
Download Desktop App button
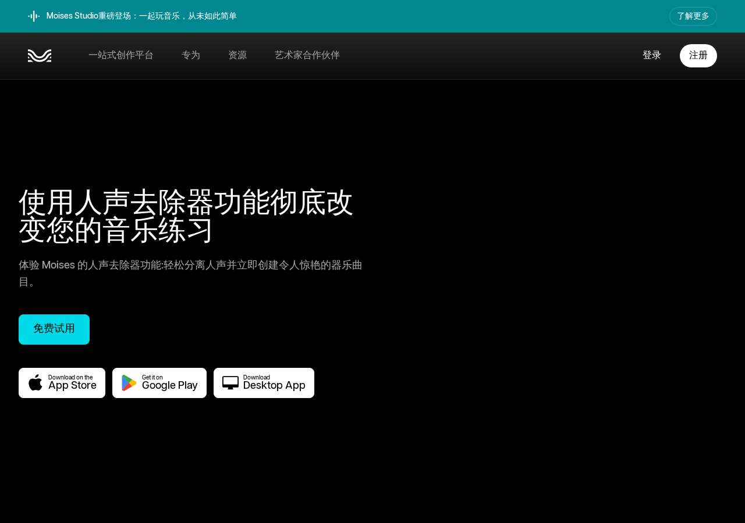(x=264, y=383)
